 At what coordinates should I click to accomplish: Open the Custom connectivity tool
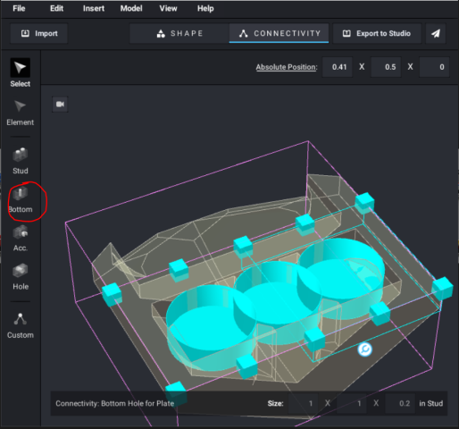(x=21, y=325)
